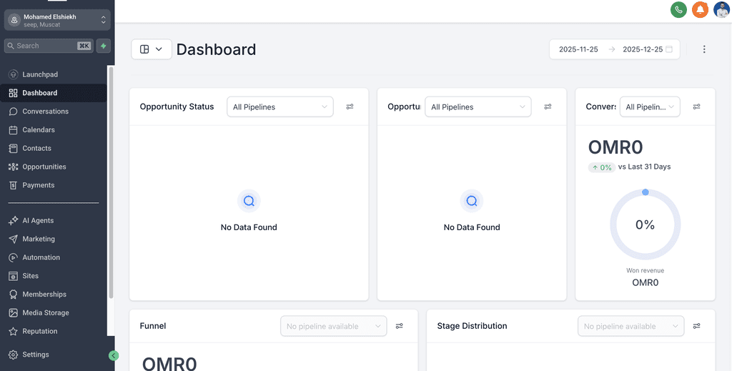The height and width of the screenshot is (371, 732).
Task: Open the dashboard three-dot options menu
Action: [704, 49]
